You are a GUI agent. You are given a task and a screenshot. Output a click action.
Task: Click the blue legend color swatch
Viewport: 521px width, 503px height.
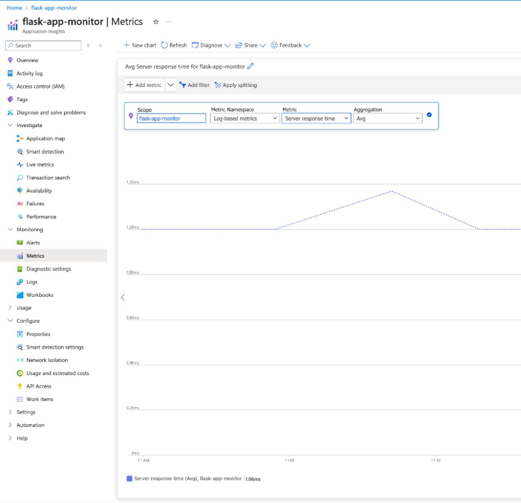129,478
